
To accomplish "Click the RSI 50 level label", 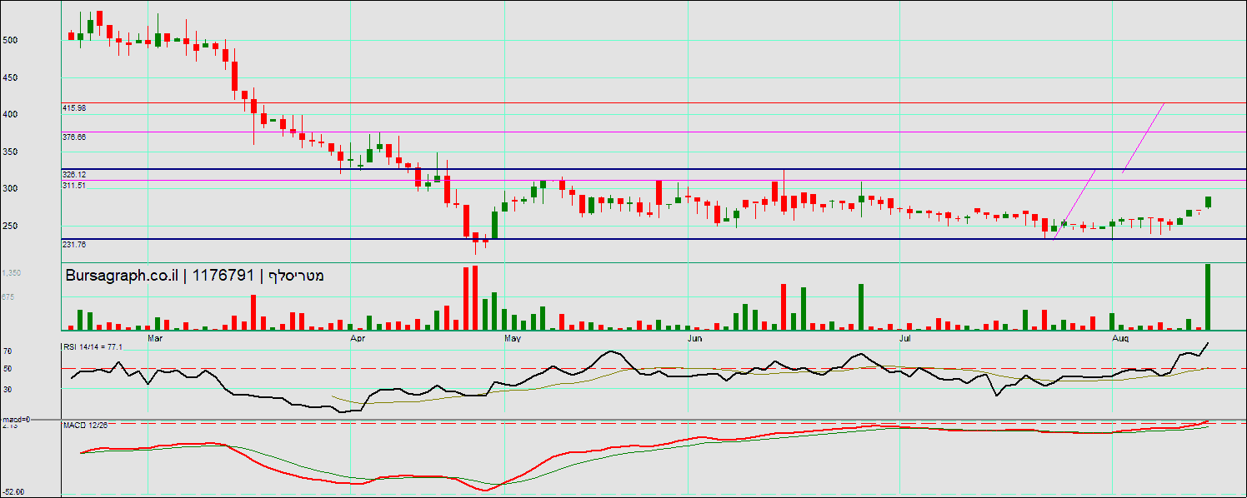I will pos(8,368).
